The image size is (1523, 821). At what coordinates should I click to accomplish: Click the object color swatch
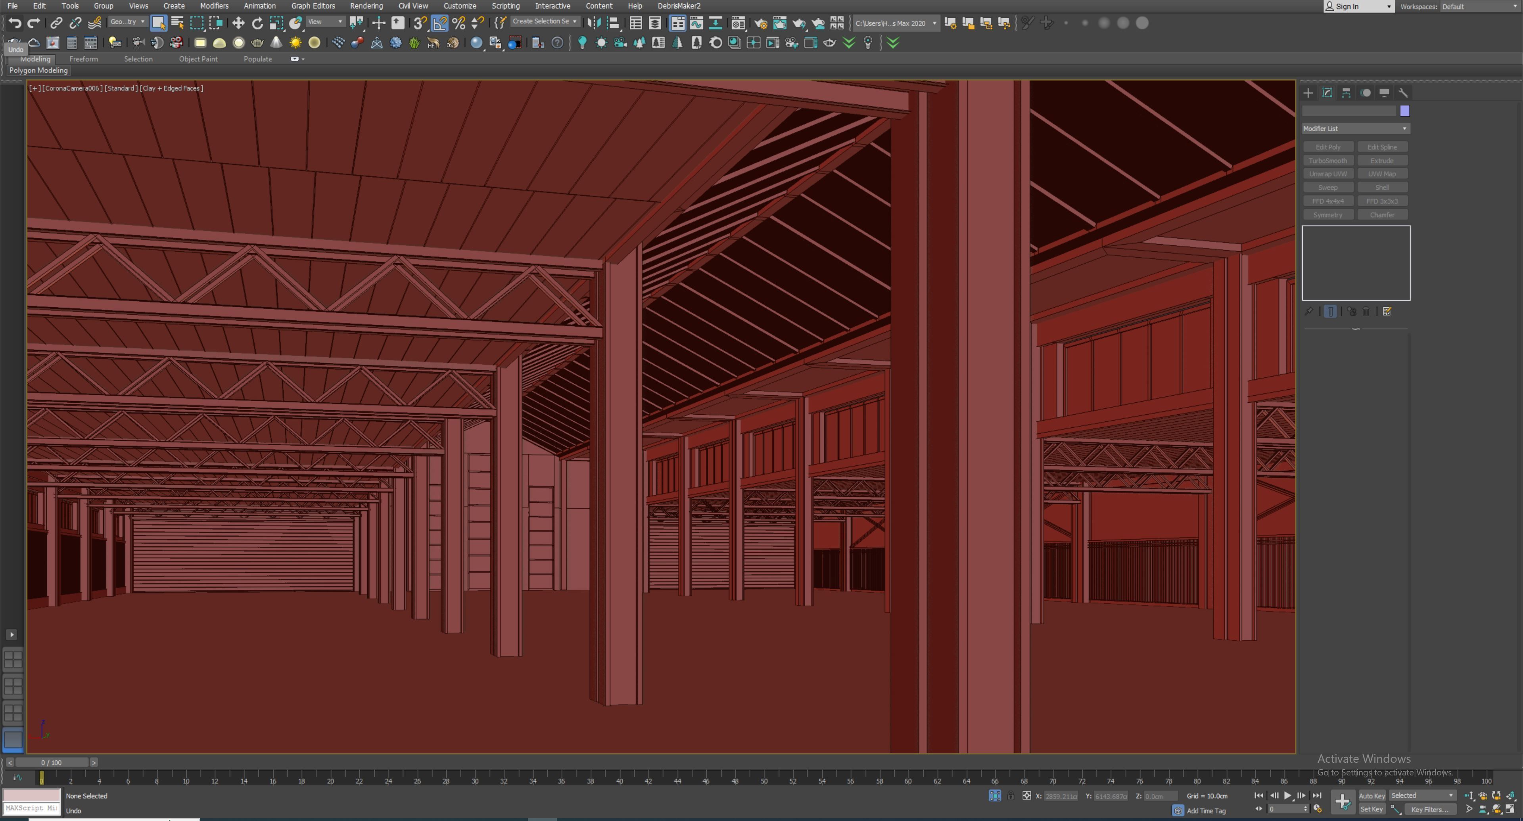click(x=1404, y=111)
